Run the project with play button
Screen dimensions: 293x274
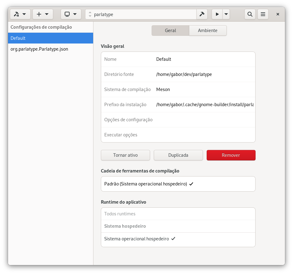pos(217,14)
